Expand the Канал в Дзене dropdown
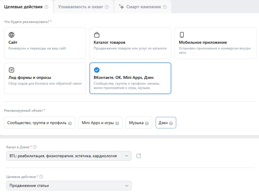 click(x=69, y=156)
